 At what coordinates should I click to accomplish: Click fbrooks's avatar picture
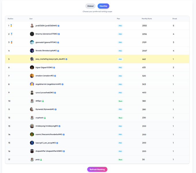(32, 51)
